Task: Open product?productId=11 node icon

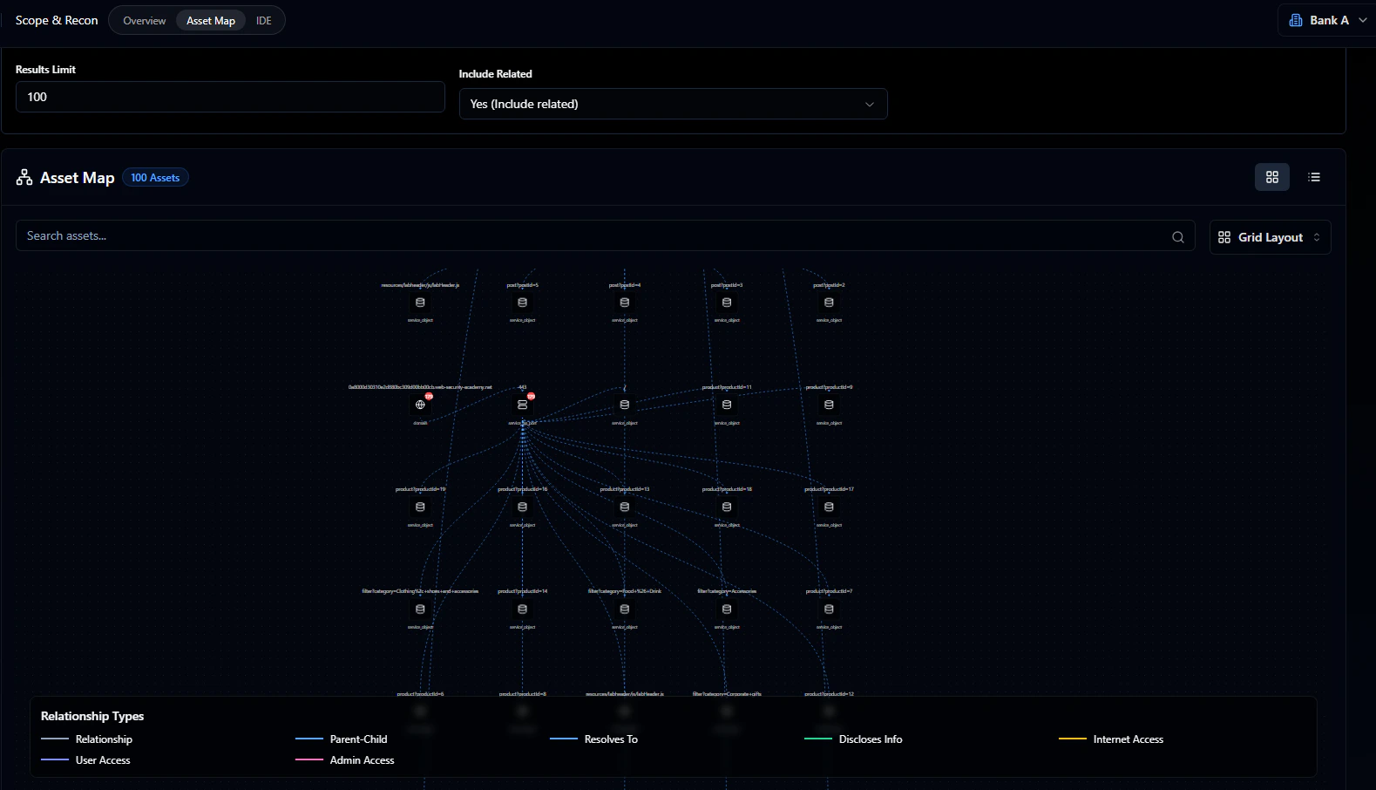Action: click(x=727, y=405)
